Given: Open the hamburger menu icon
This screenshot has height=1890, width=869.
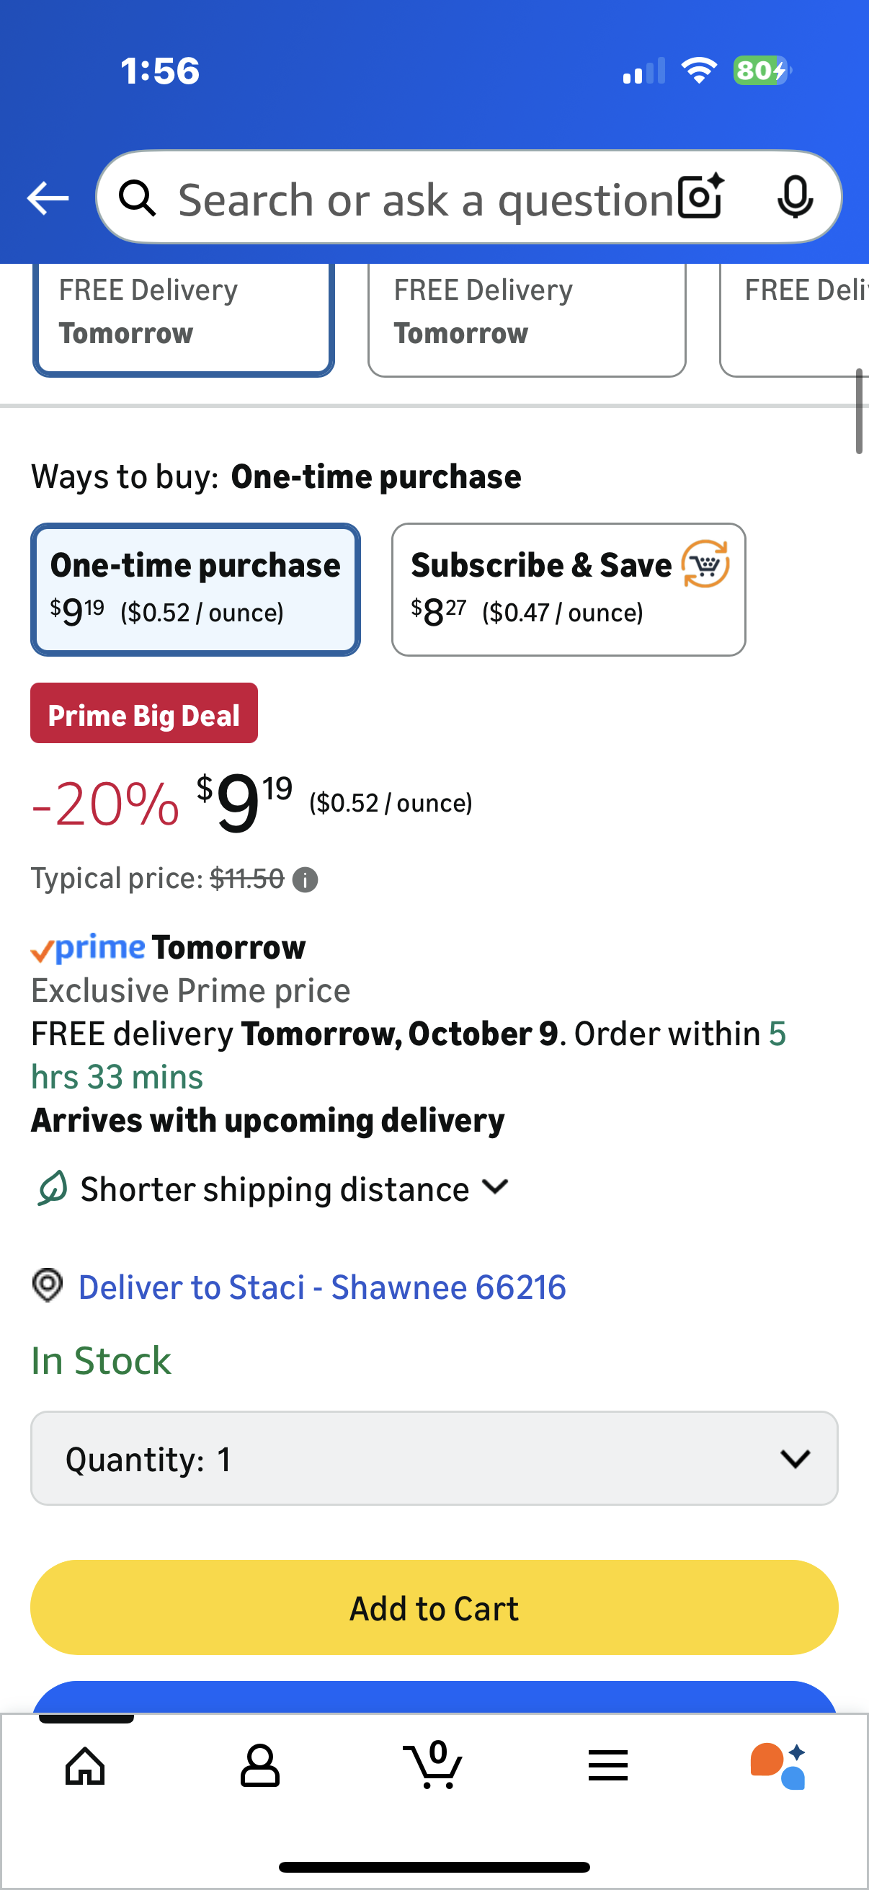Looking at the screenshot, I should tap(607, 1765).
